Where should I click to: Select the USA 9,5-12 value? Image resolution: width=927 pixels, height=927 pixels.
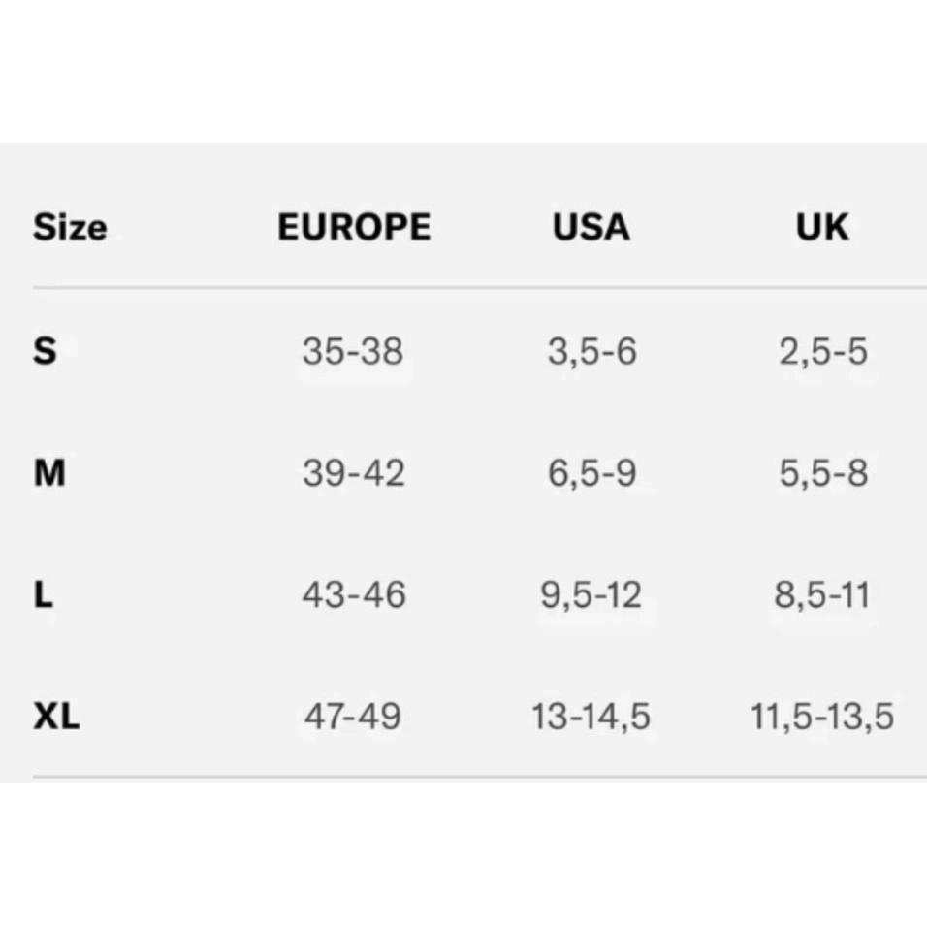click(x=591, y=594)
